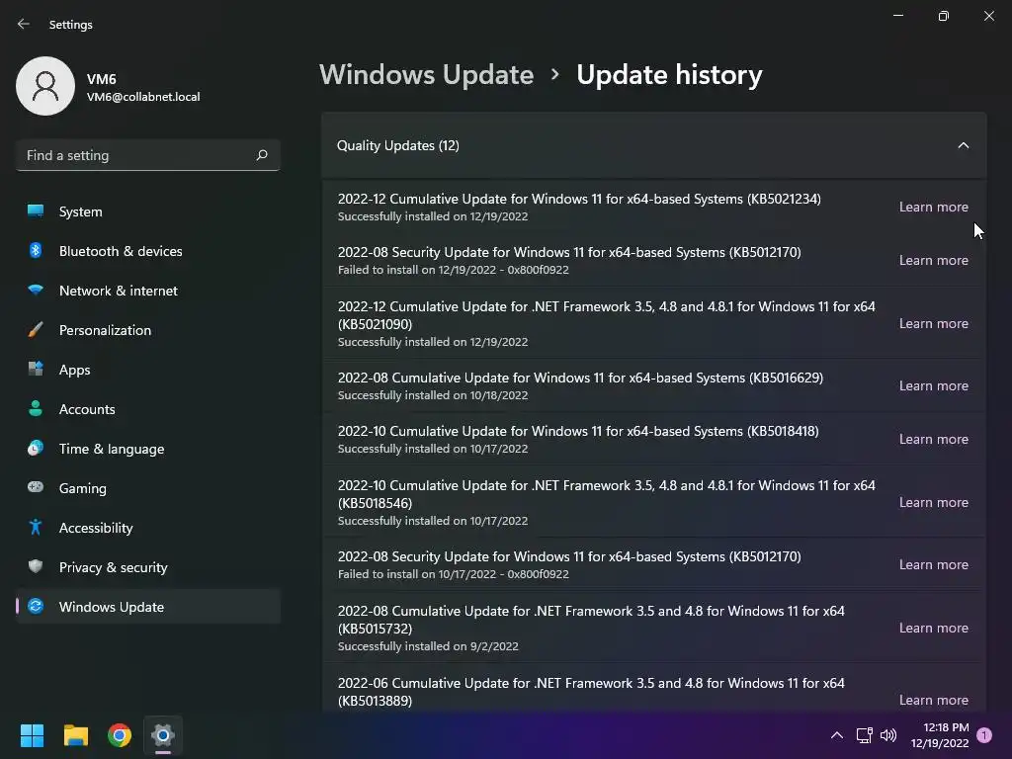The width and height of the screenshot is (1012, 759).
Task: Click the Time & language clock icon
Action: (36, 448)
